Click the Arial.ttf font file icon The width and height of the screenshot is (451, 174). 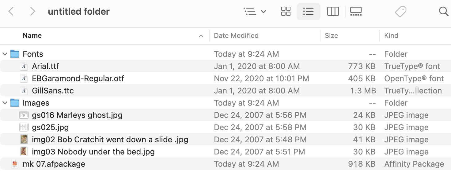[x=24, y=66]
